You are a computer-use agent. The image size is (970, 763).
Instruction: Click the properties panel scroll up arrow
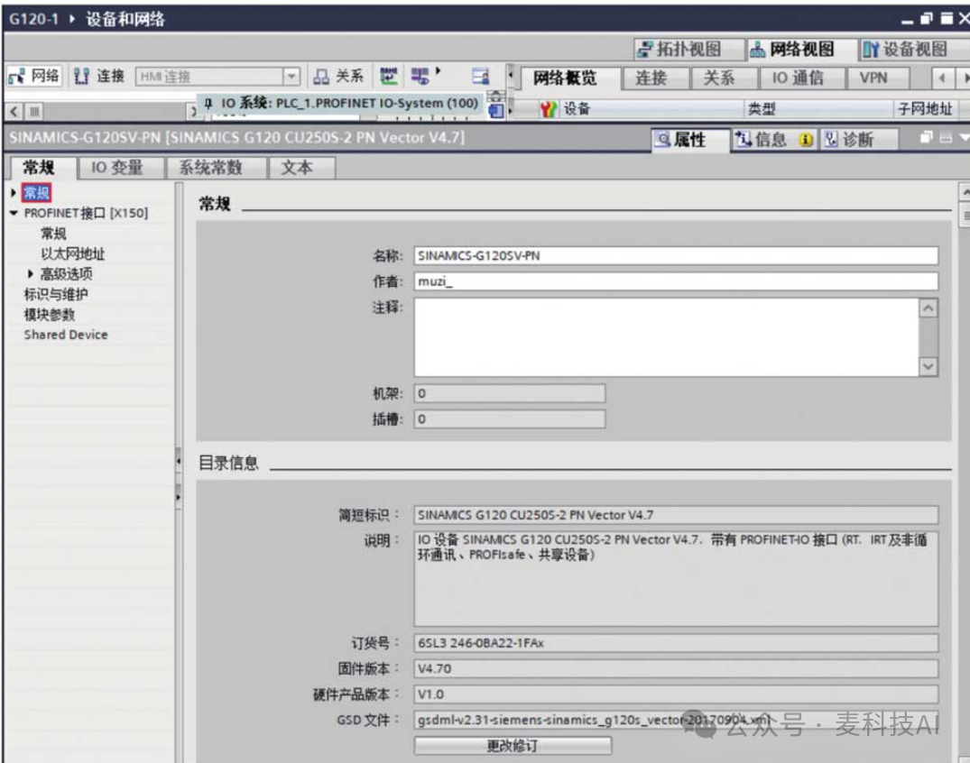pos(965,192)
